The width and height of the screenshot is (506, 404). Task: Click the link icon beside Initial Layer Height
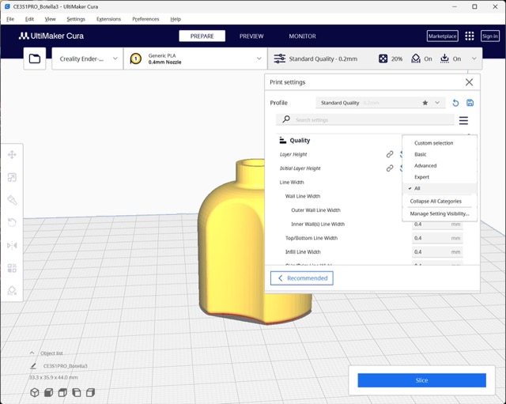coord(390,168)
